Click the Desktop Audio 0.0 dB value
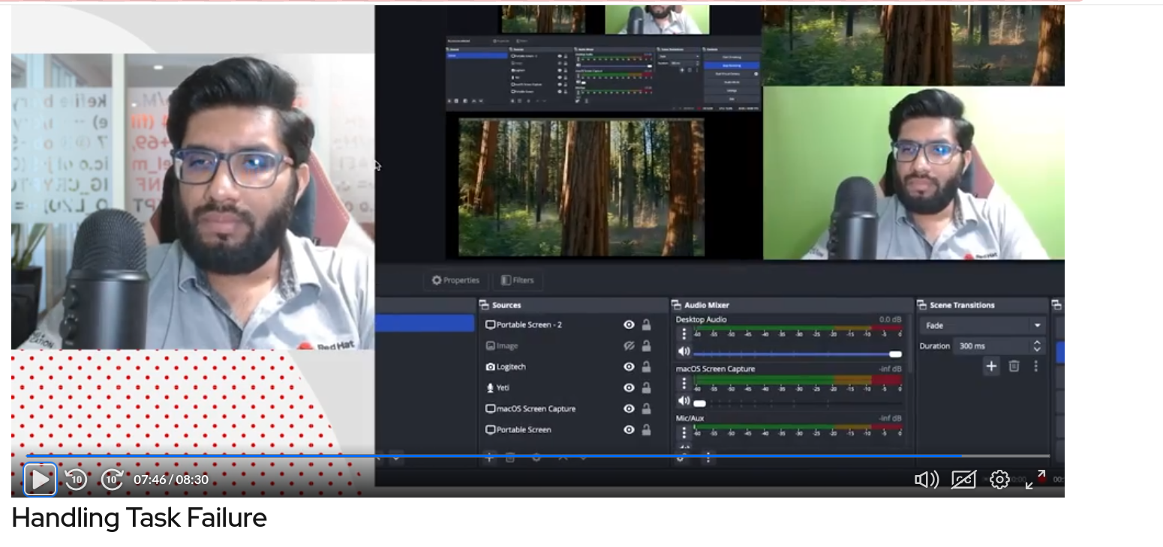Screen dimensions: 1163x547 890,319
